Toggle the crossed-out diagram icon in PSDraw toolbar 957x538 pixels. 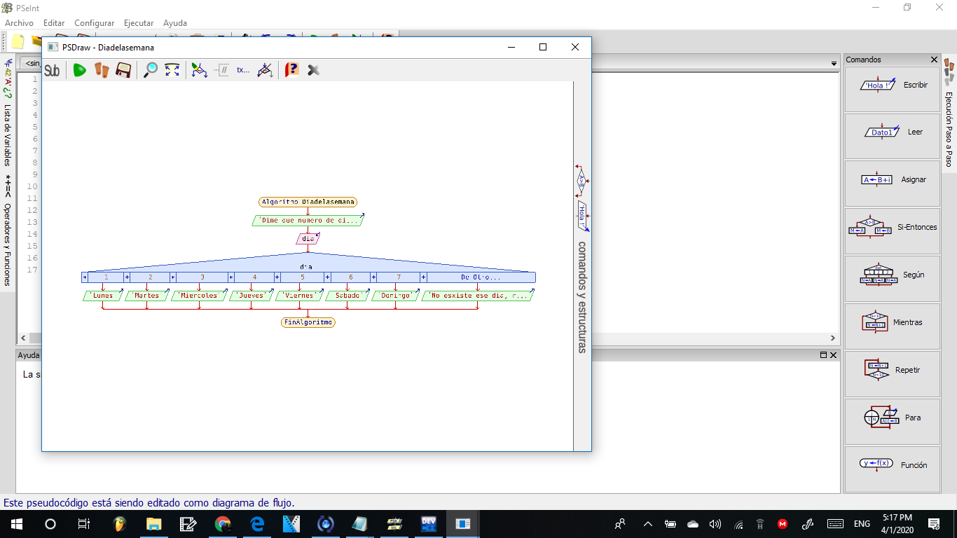coord(265,70)
